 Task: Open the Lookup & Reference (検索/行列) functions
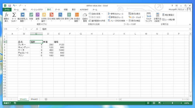coord(60,17)
